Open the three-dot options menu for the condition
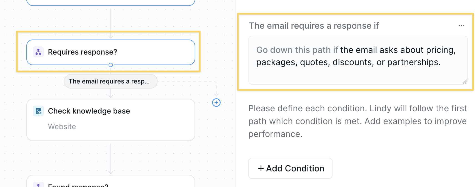 (x=461, y=26)
